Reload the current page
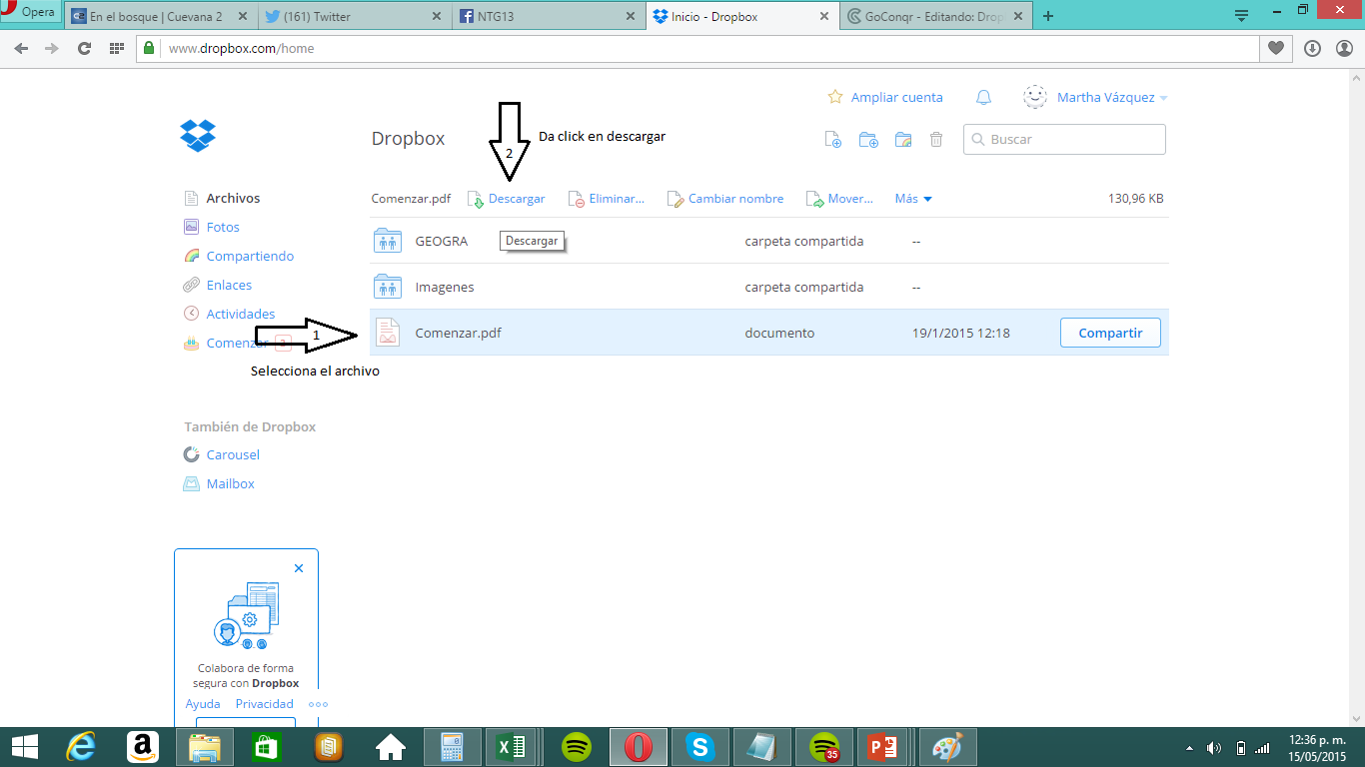The width and height of the screenshot is (1365, 767). click(84, 48)
